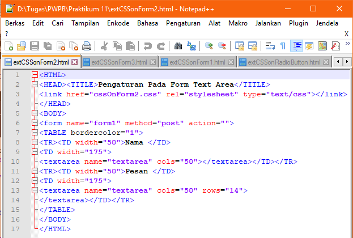Open the Replace dialog icon
Image resolution: width=353 pixels, height=238 pixels.
click(x=191, y=46)
